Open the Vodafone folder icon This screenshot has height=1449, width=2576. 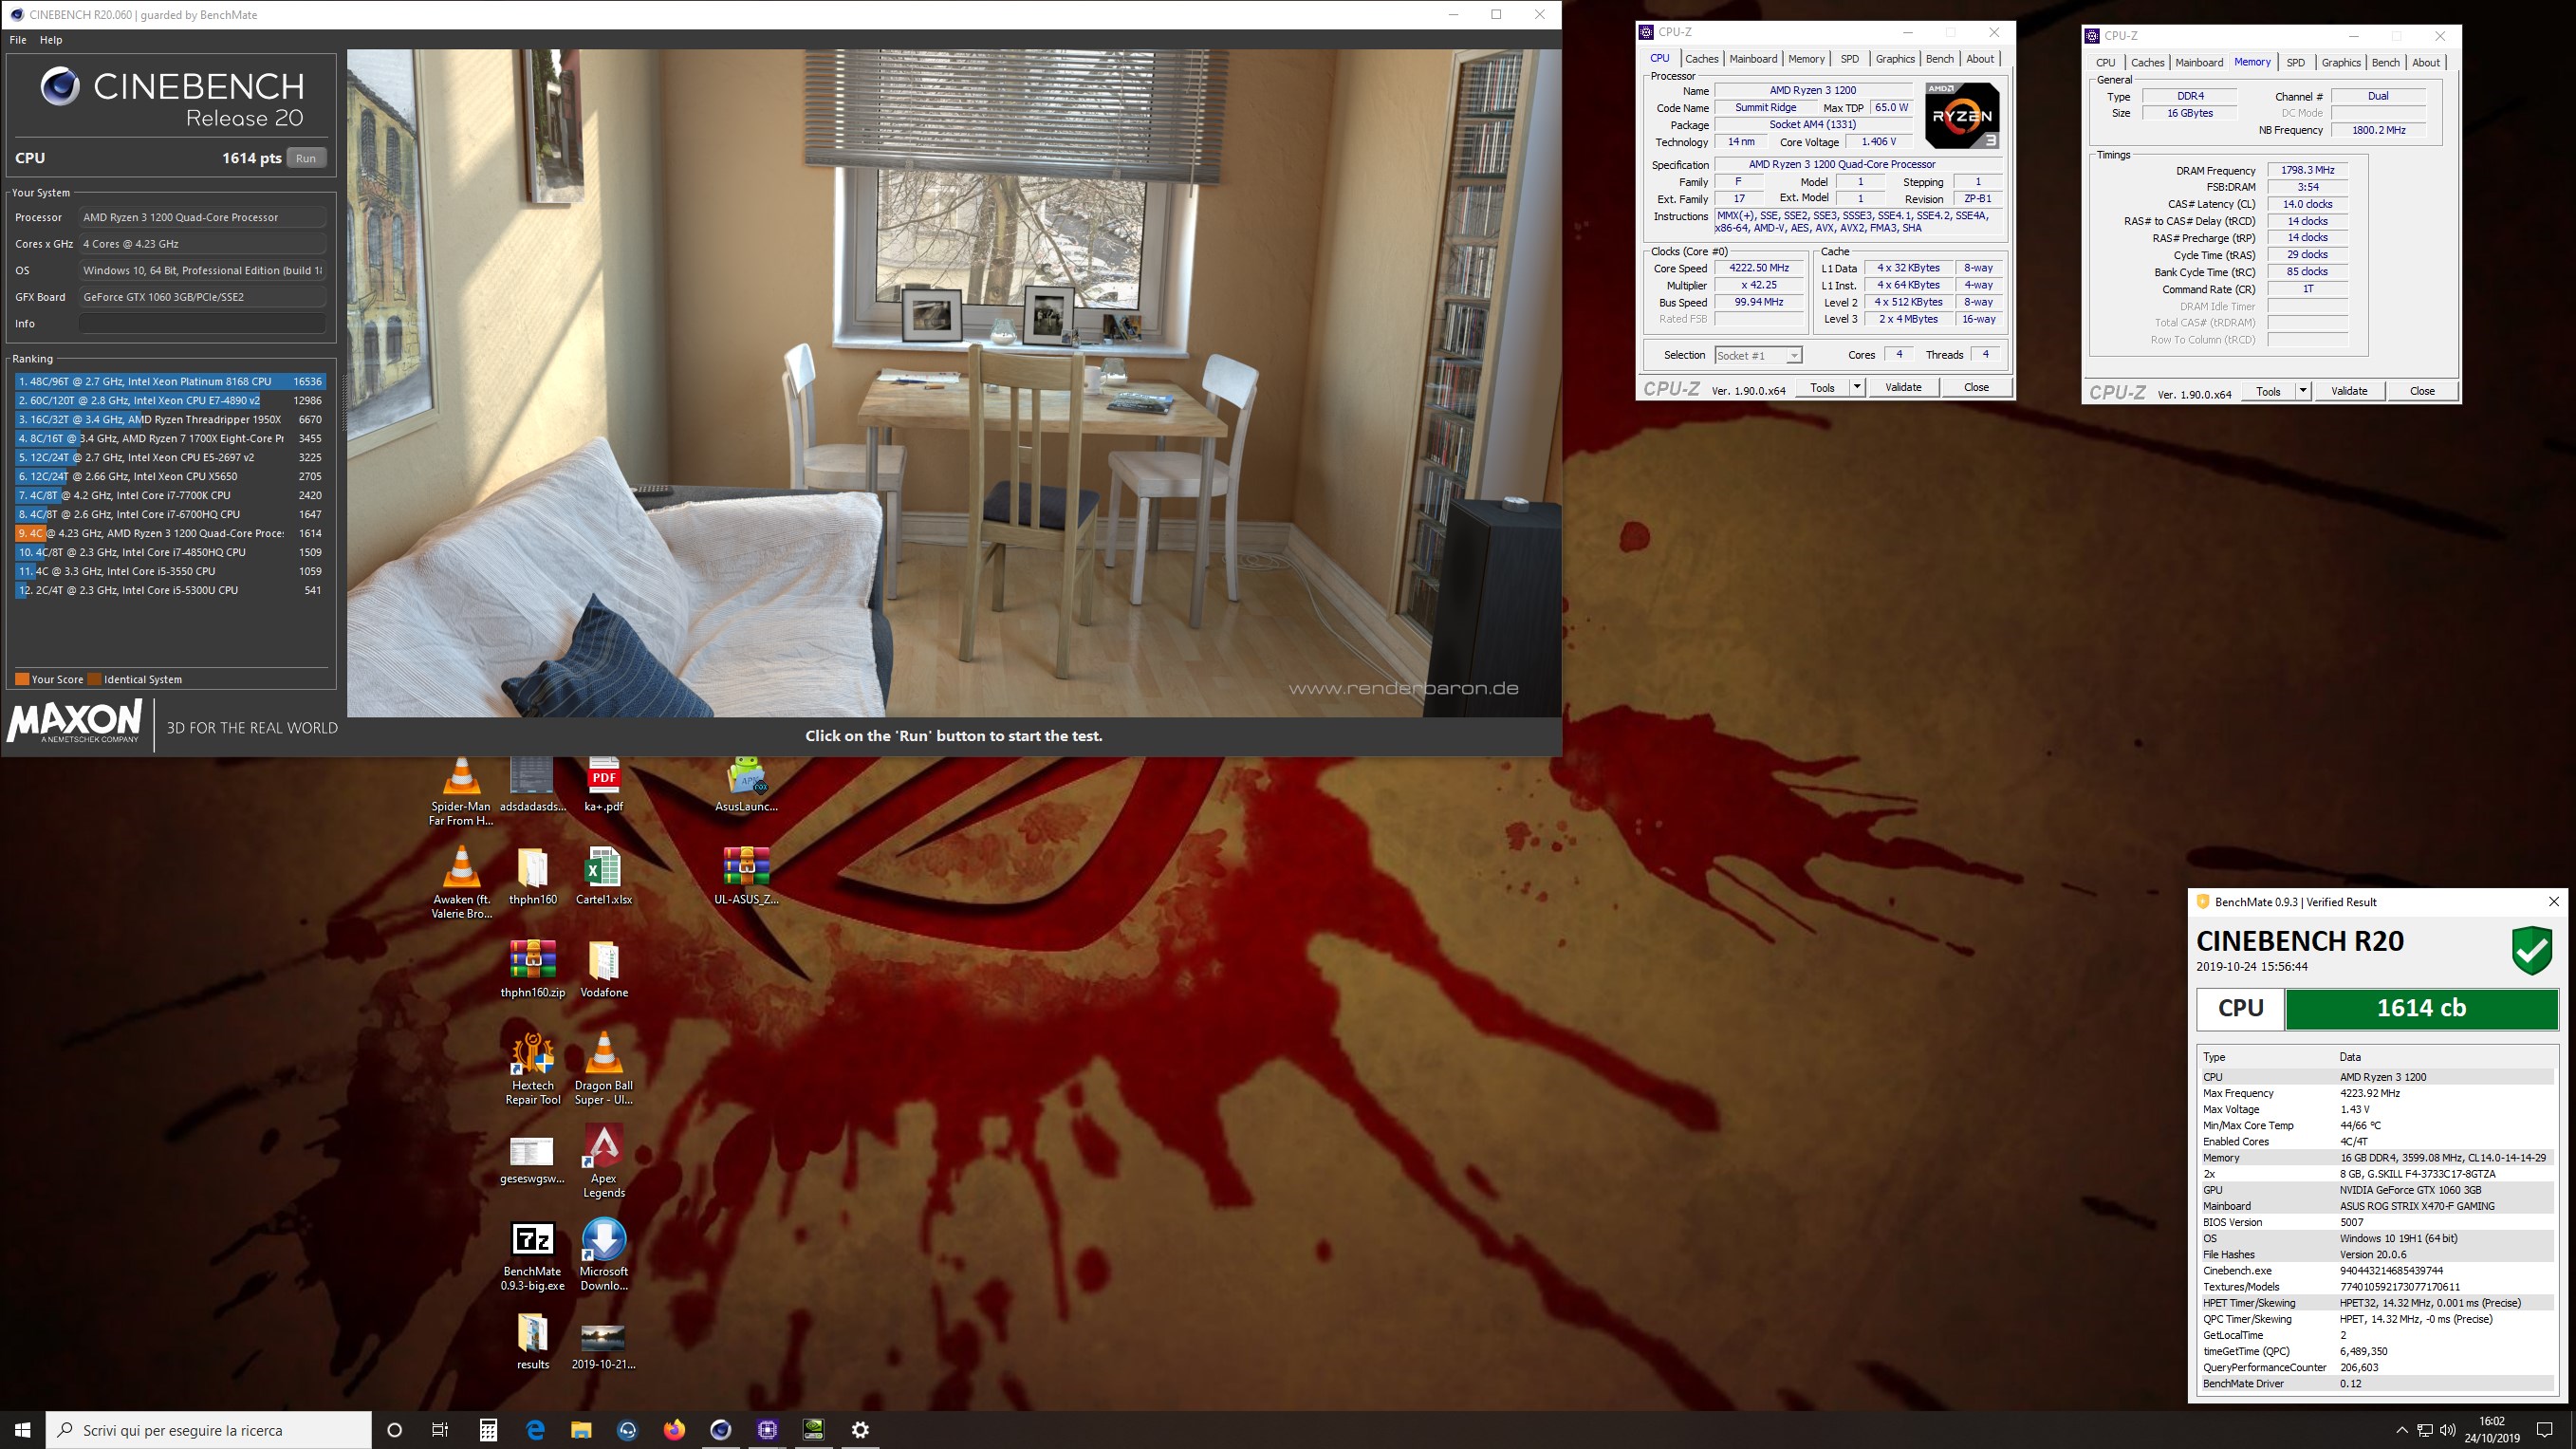(x=604, y=966)
